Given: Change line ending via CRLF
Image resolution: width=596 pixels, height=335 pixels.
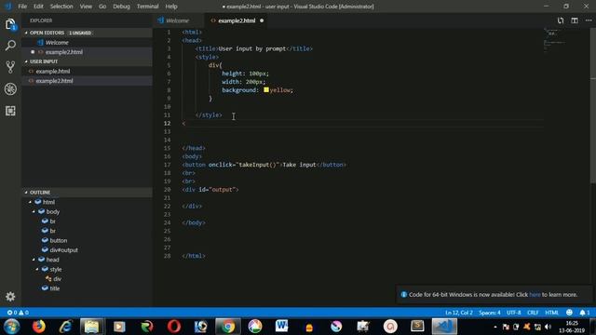Looking at the screenshot, I should (x=533, y=313).
